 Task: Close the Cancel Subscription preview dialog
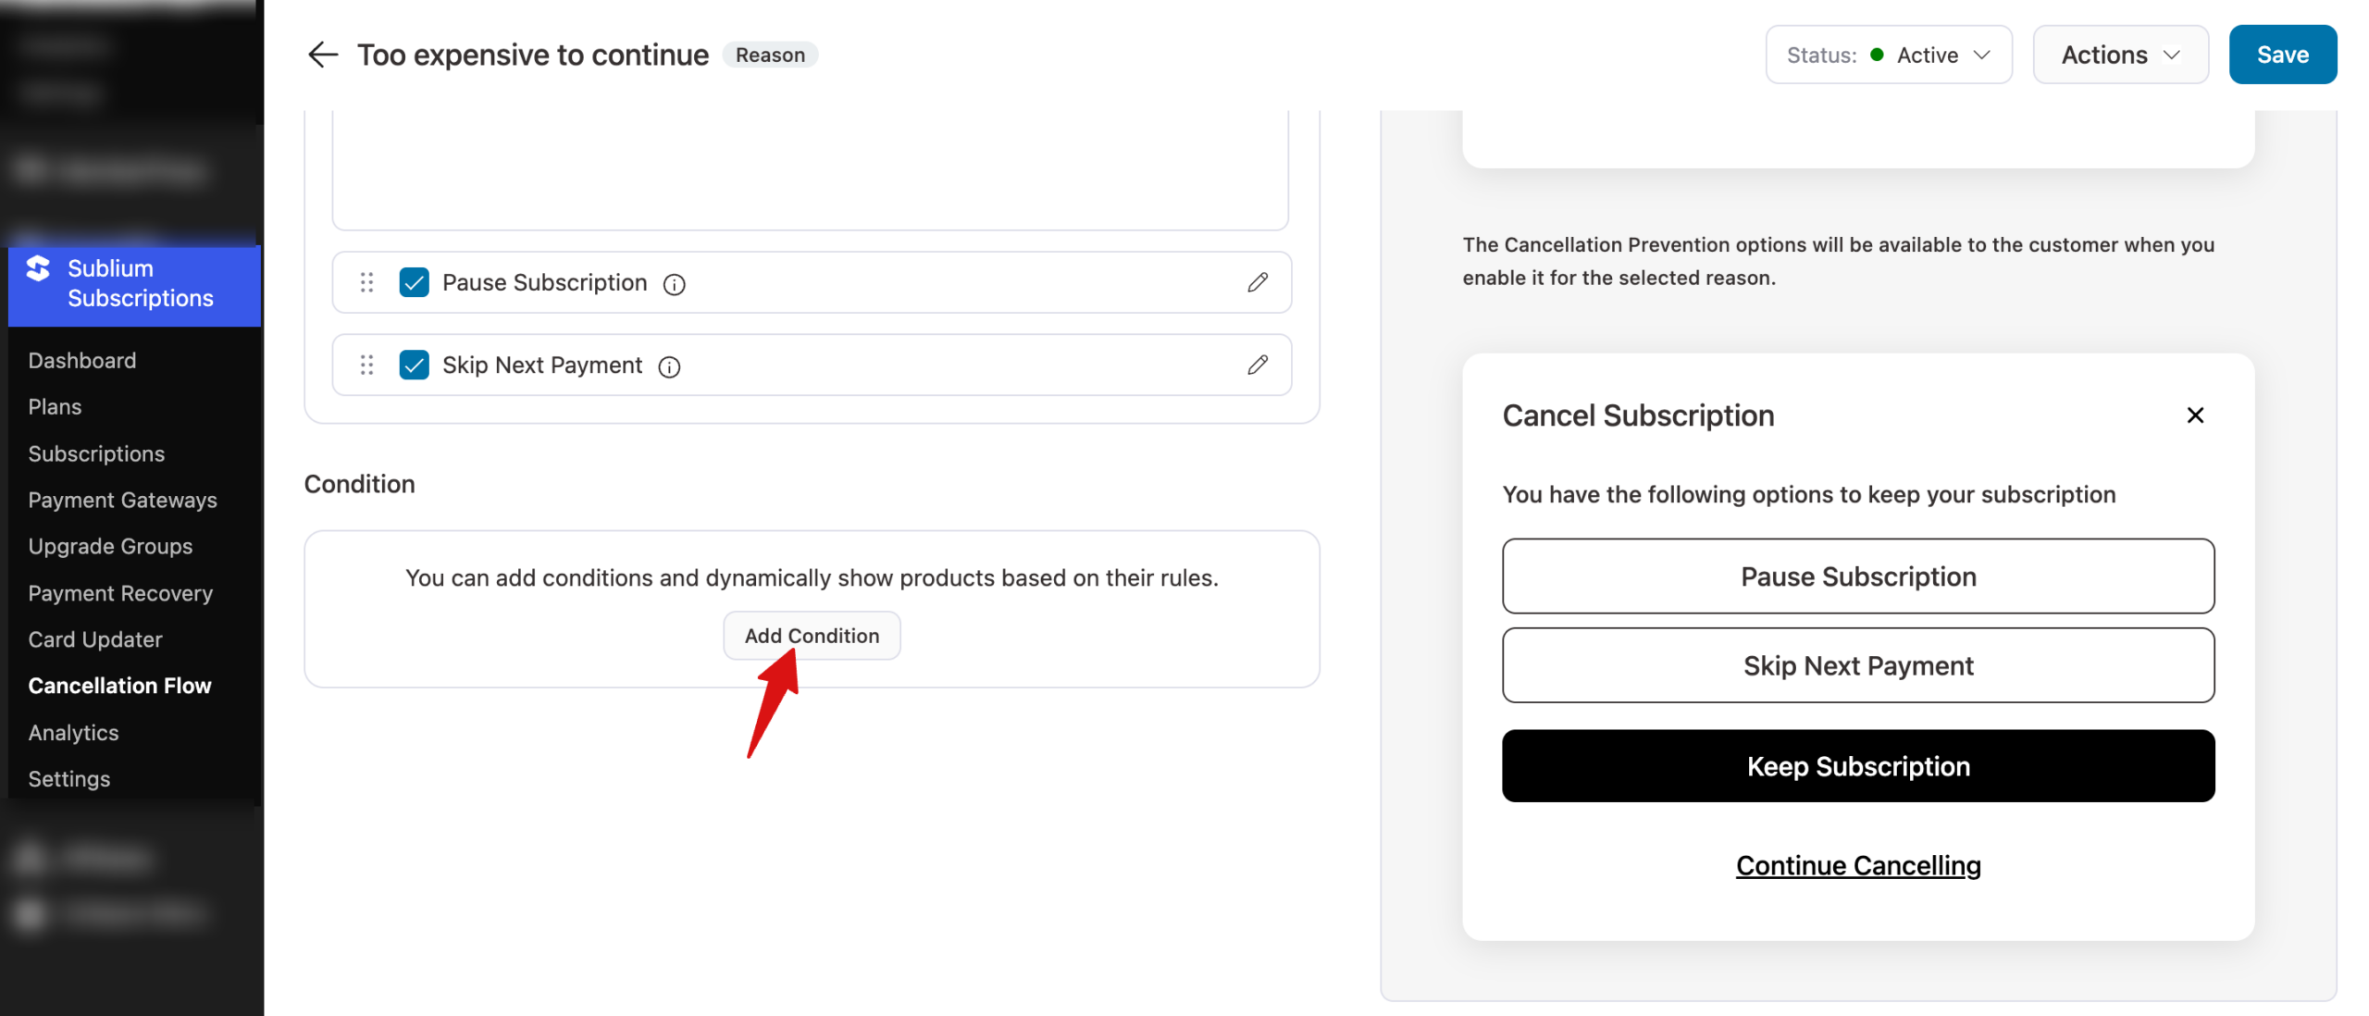(x=2194, y=415)
